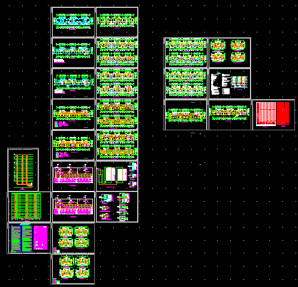Click the cyan-and-red riser diagram beside the notes
Screen dimensions: 298x287
click(239, 82)
